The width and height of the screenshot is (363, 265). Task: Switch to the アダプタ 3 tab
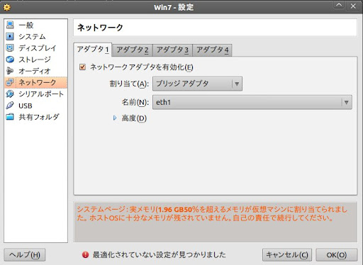(172, 50)
